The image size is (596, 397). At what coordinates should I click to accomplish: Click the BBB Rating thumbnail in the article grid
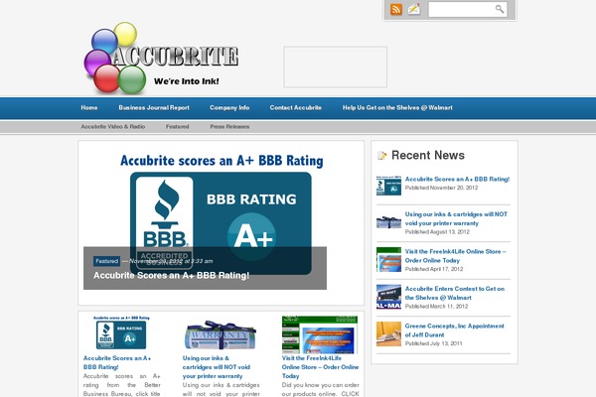tap(121, 332)
